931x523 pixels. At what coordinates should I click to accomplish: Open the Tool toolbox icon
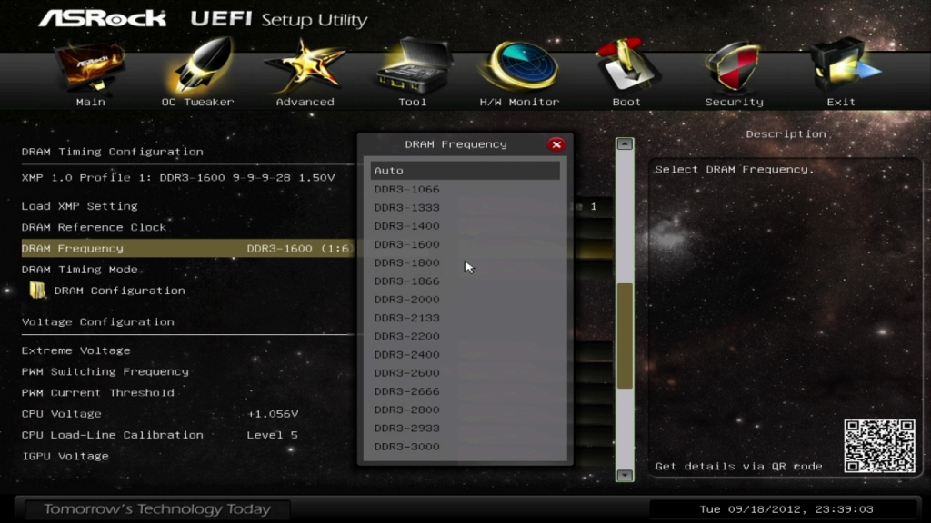[414, 65]
